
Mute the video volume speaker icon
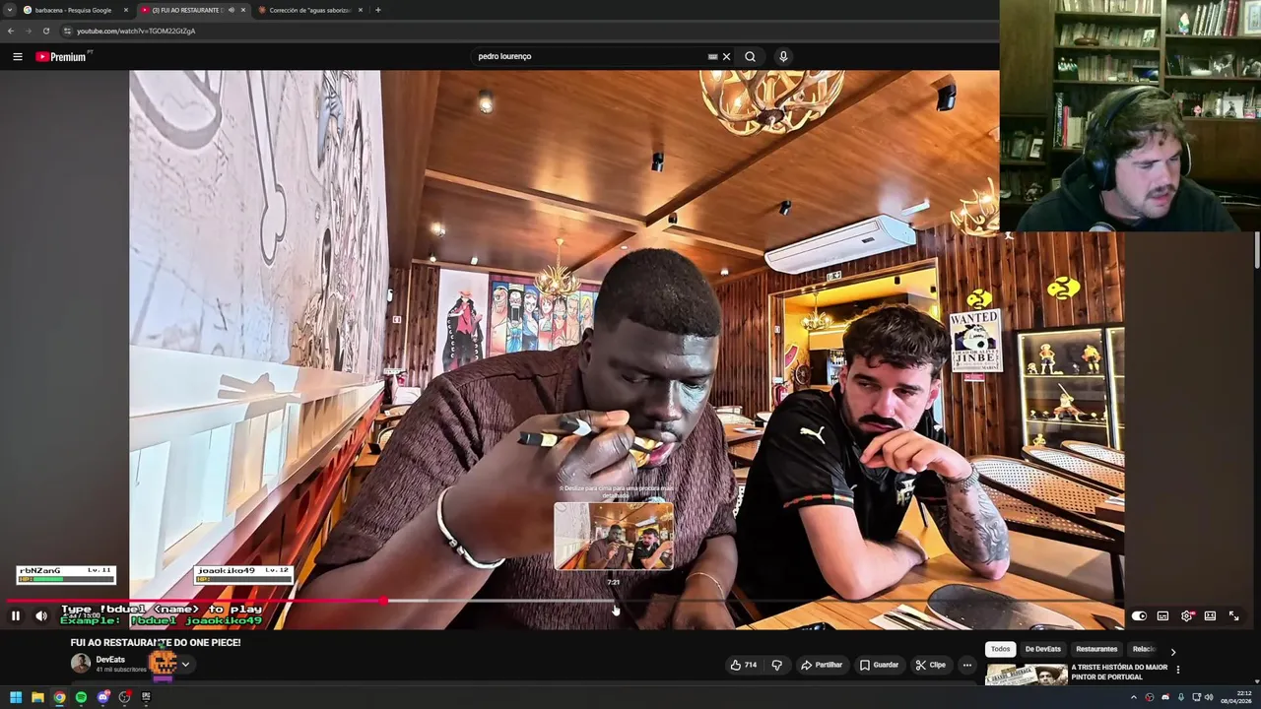41,615
